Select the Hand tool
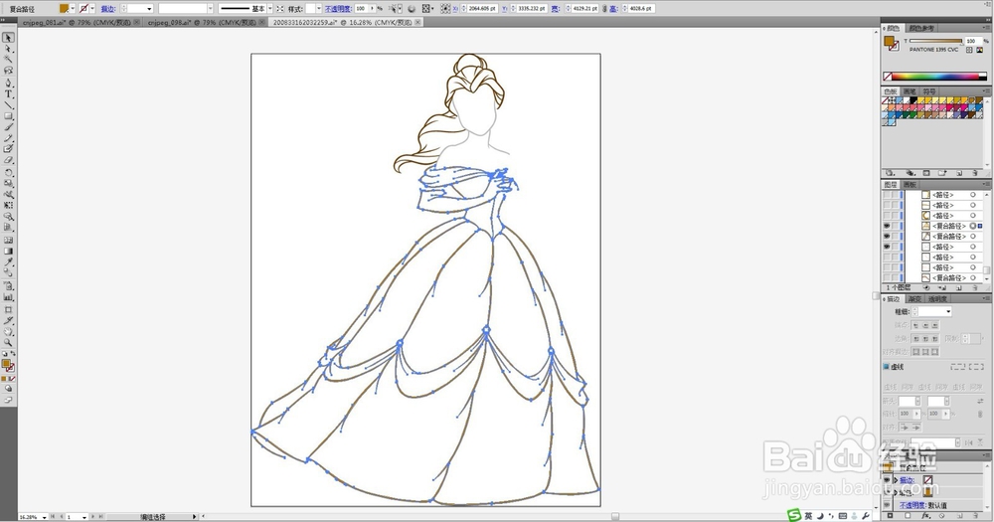This screenshot has height=522, width=994. (x=8, y=331)
